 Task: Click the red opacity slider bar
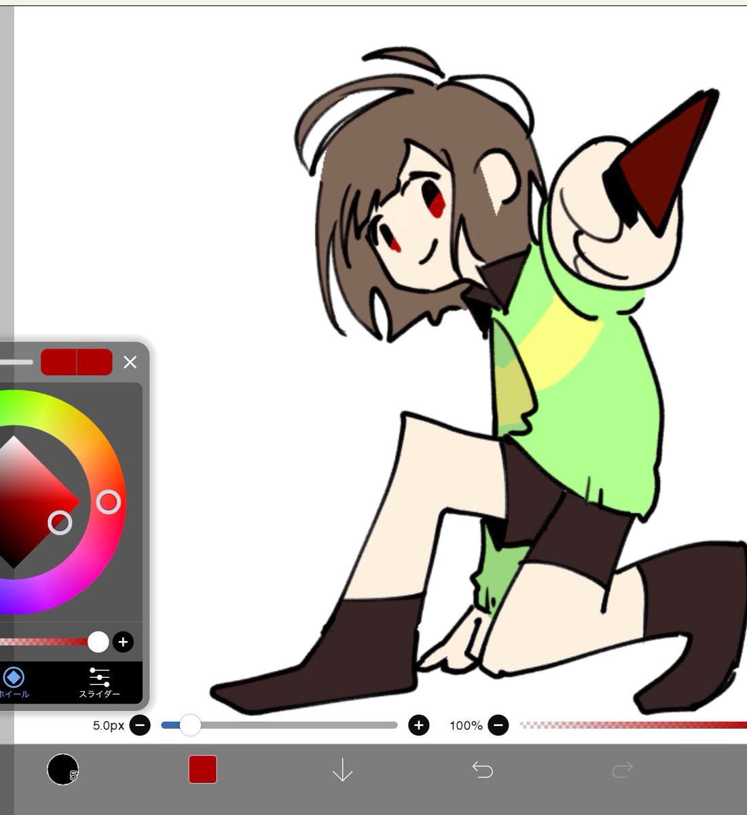tap(633, 725)
